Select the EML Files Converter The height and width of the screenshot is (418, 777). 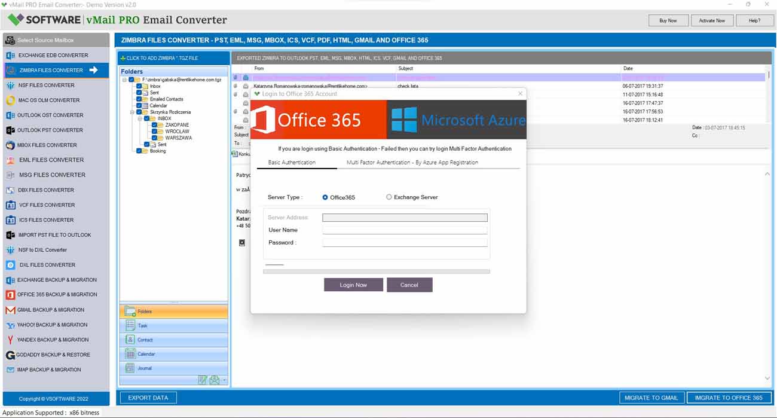pyautogui.click(x=56, y=160)
